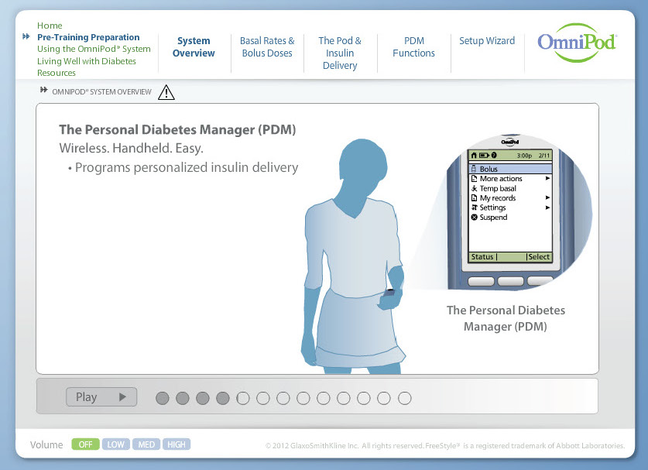Switch to Basal Rates & Bolus Doses tab
Screen dimensions: 648x470
click(267, 47)
